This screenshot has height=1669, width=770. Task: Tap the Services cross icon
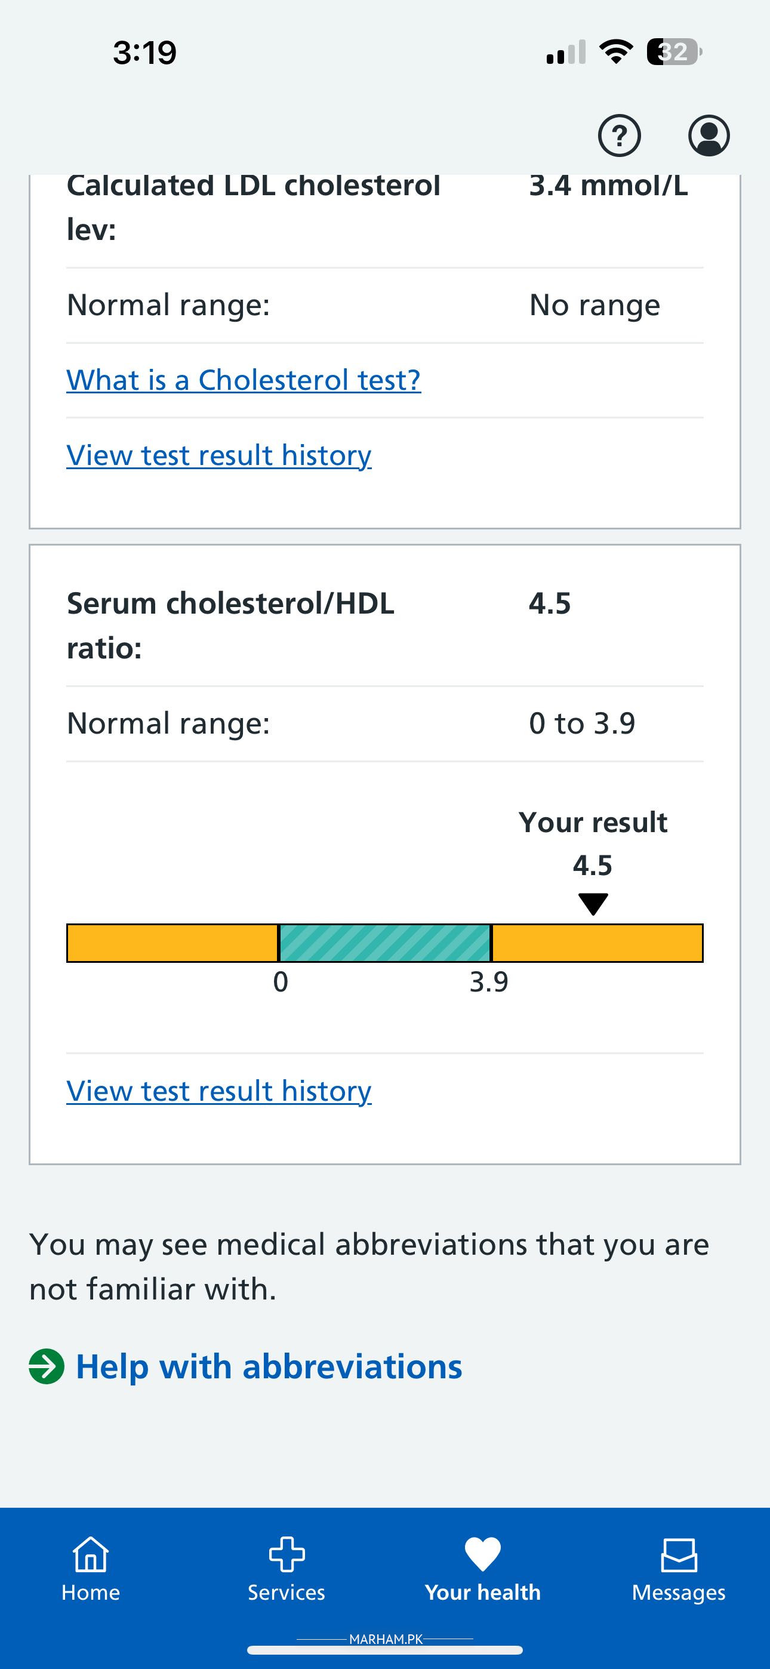click(287, 1554)
